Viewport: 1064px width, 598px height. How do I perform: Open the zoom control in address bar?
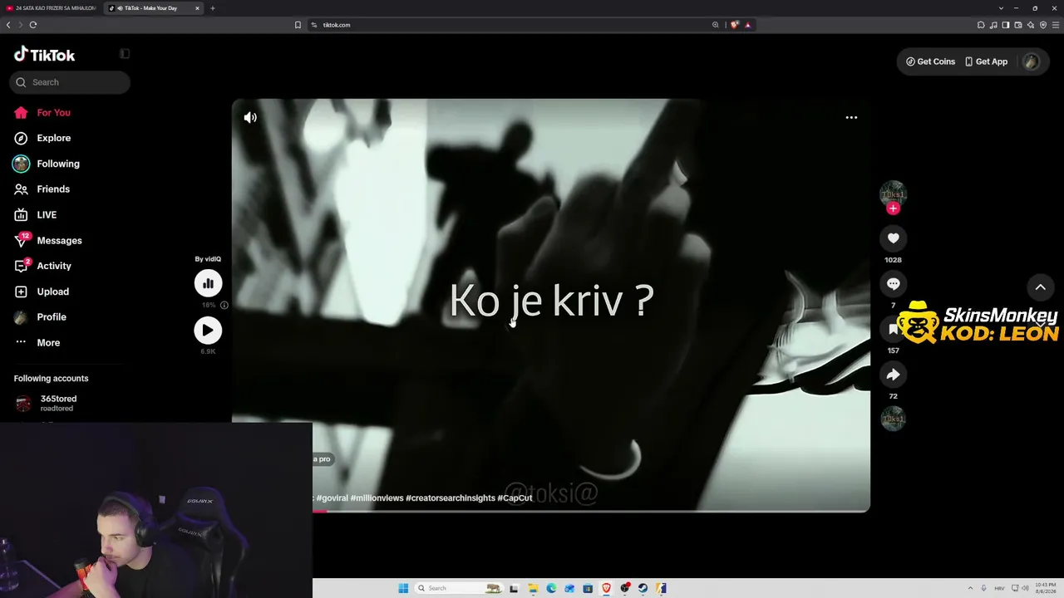point(715,25)
